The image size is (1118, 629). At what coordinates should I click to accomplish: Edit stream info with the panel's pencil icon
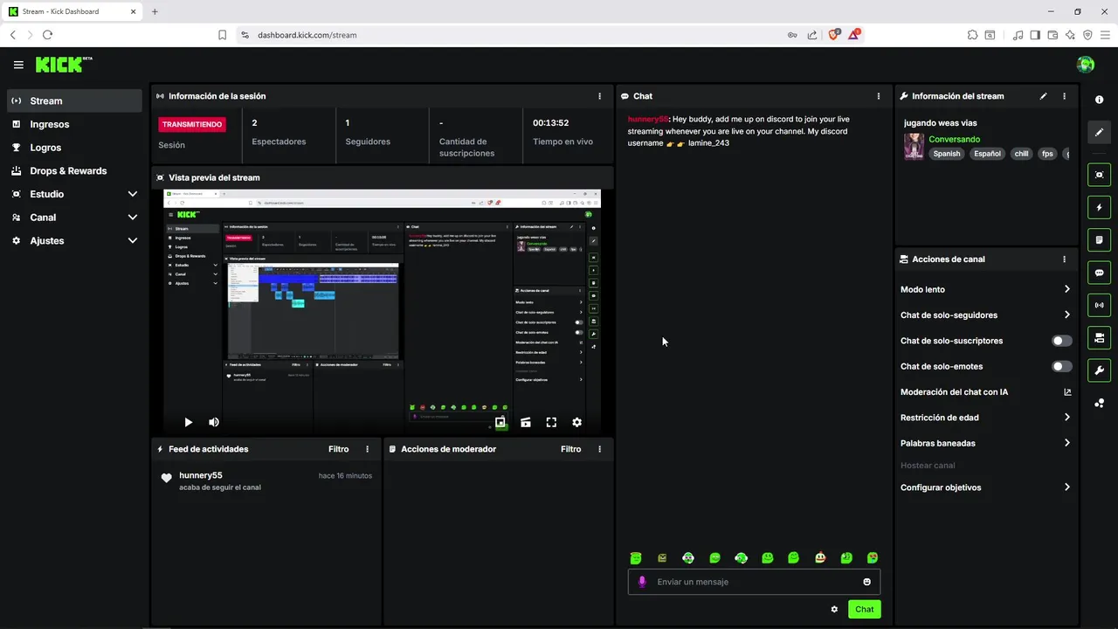click(1043, 96)
